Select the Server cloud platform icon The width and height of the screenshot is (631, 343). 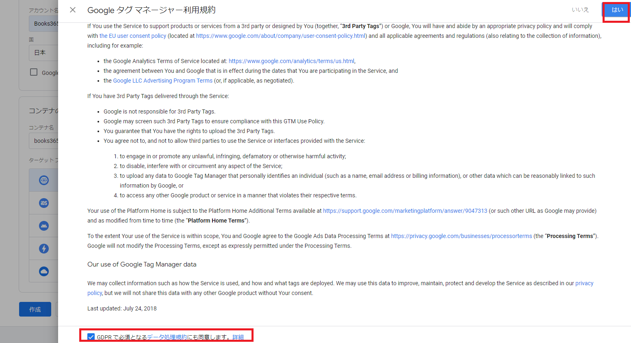tap(44, 271)
